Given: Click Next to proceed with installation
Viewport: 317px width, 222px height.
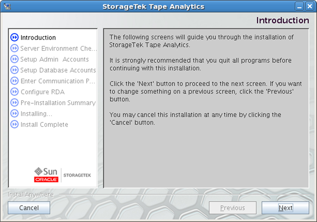Looking at the screenshot, I should tap(285, 208).
